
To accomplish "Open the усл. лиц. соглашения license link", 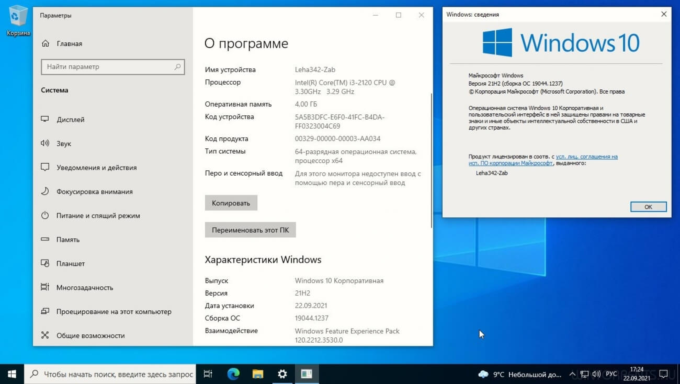I will [x=586, y=156].
